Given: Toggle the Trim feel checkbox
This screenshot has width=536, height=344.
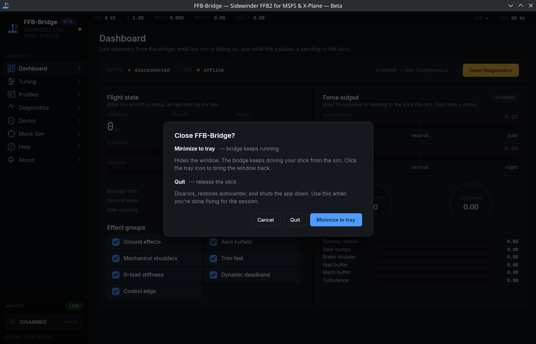Looking at the screenshot, I should (x=213, y=259).
